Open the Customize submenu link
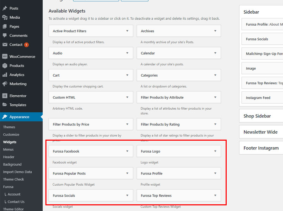Screen dimensions: 283x211 pyautogui.click(x=11, y=135)
